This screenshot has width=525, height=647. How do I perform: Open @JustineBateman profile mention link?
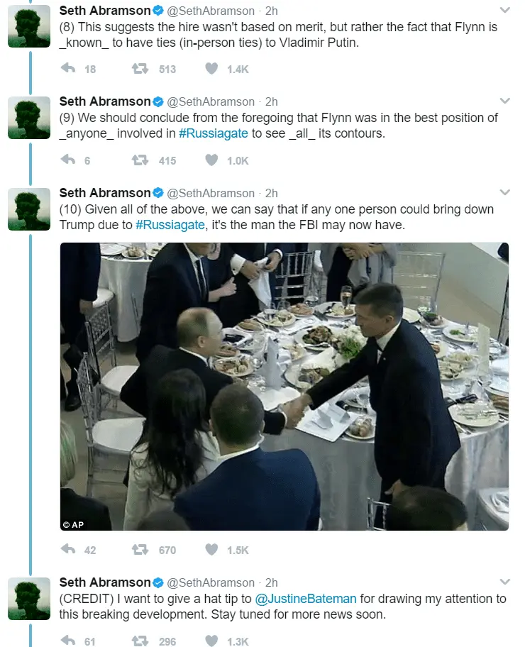tap(315, 598)
